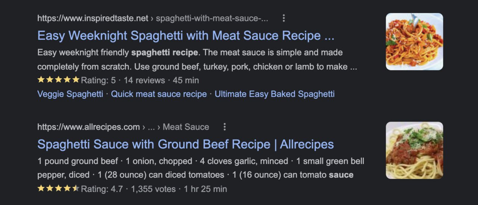478x205 pixels.
Task: Select the Meat Sauce breadcrumb
Action: coord(186,127)
